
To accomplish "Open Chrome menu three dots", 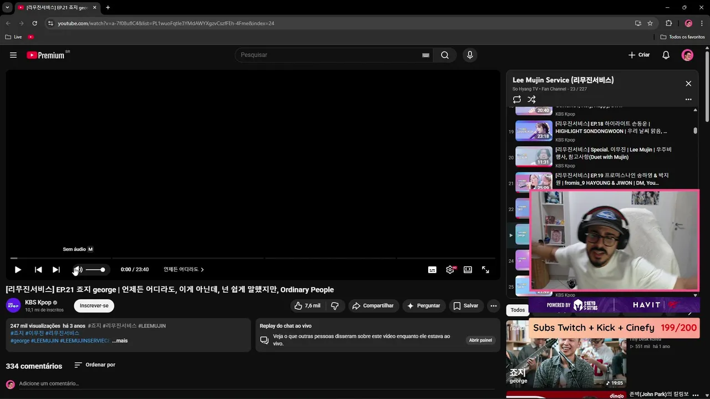I will tap(702, 23).
